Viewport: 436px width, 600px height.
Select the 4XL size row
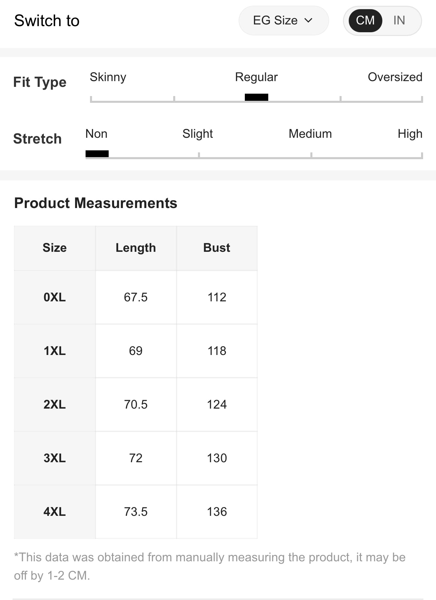tap(55, 512)
